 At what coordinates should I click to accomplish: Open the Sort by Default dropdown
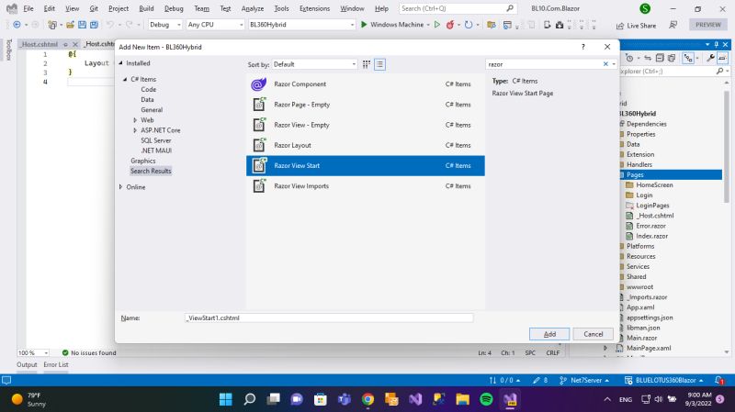[314, 64]
